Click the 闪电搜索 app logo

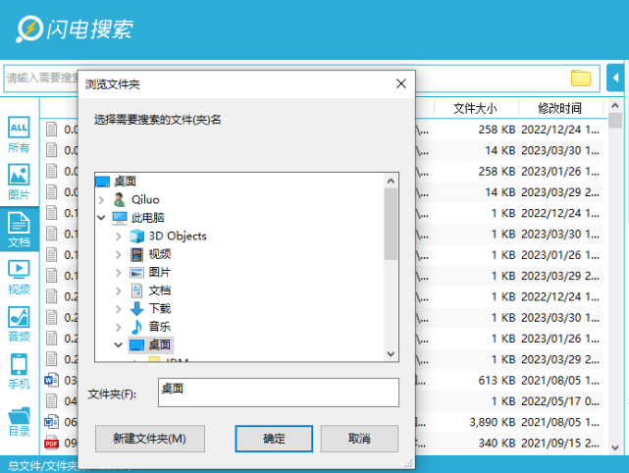click(75, 28)
